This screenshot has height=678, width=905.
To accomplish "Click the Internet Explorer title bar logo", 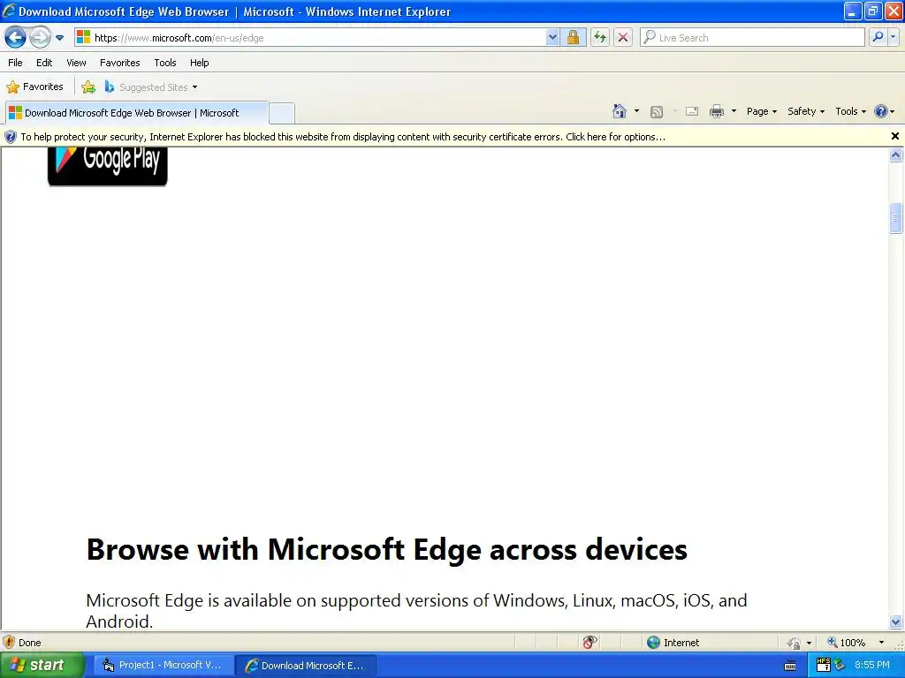I will coord(9,11).
